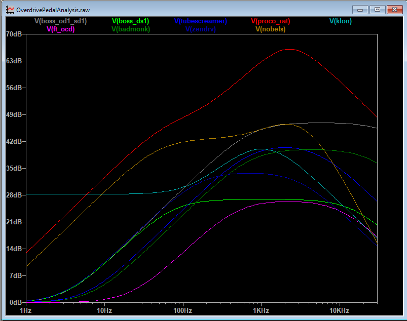Screen dimensions: 407x321
Task: Click the 42dB vertical axis label
Action: point(14,141)
